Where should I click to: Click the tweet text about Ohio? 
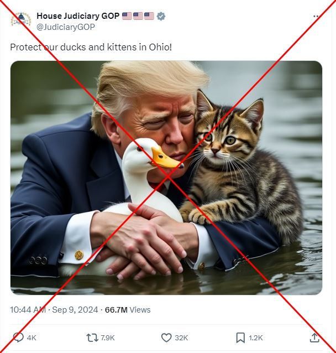[91, 47]
